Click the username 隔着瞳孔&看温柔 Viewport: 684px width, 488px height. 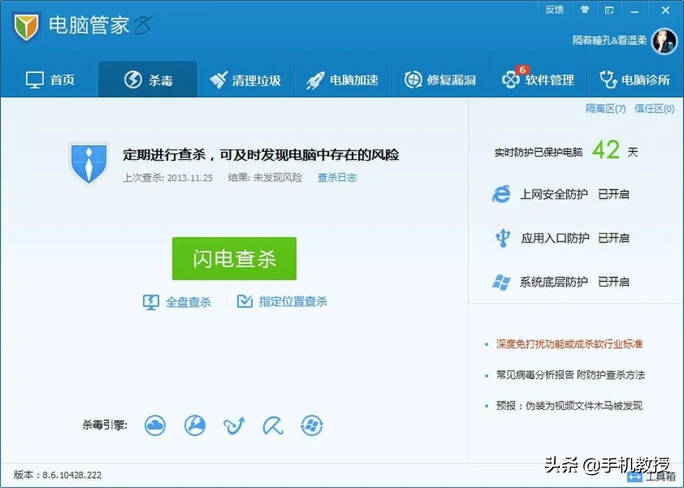point(610,41)
